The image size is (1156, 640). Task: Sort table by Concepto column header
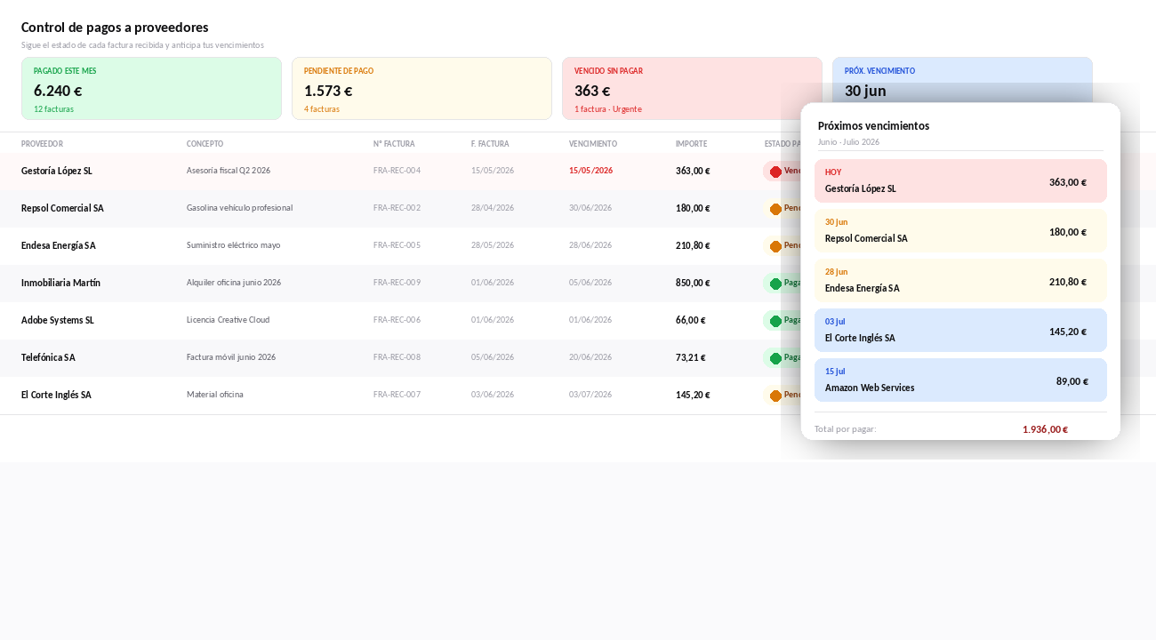click(205, 144)
